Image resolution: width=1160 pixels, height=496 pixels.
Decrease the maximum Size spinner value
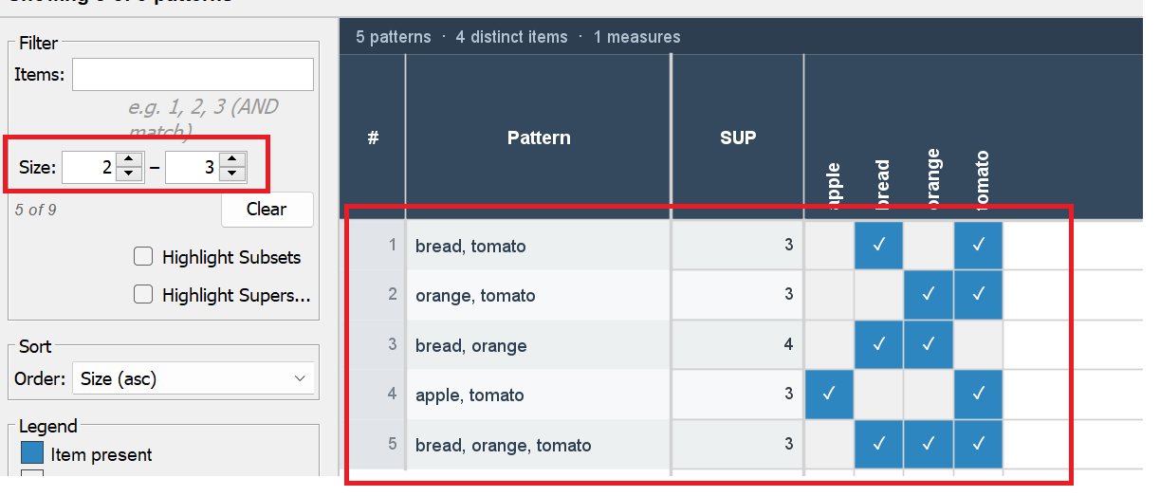[x=231, y=175]
